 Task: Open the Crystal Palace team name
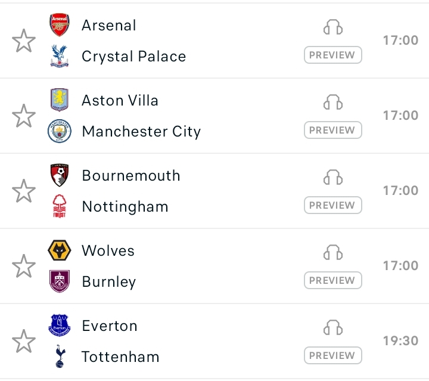(x=133, y=57)
